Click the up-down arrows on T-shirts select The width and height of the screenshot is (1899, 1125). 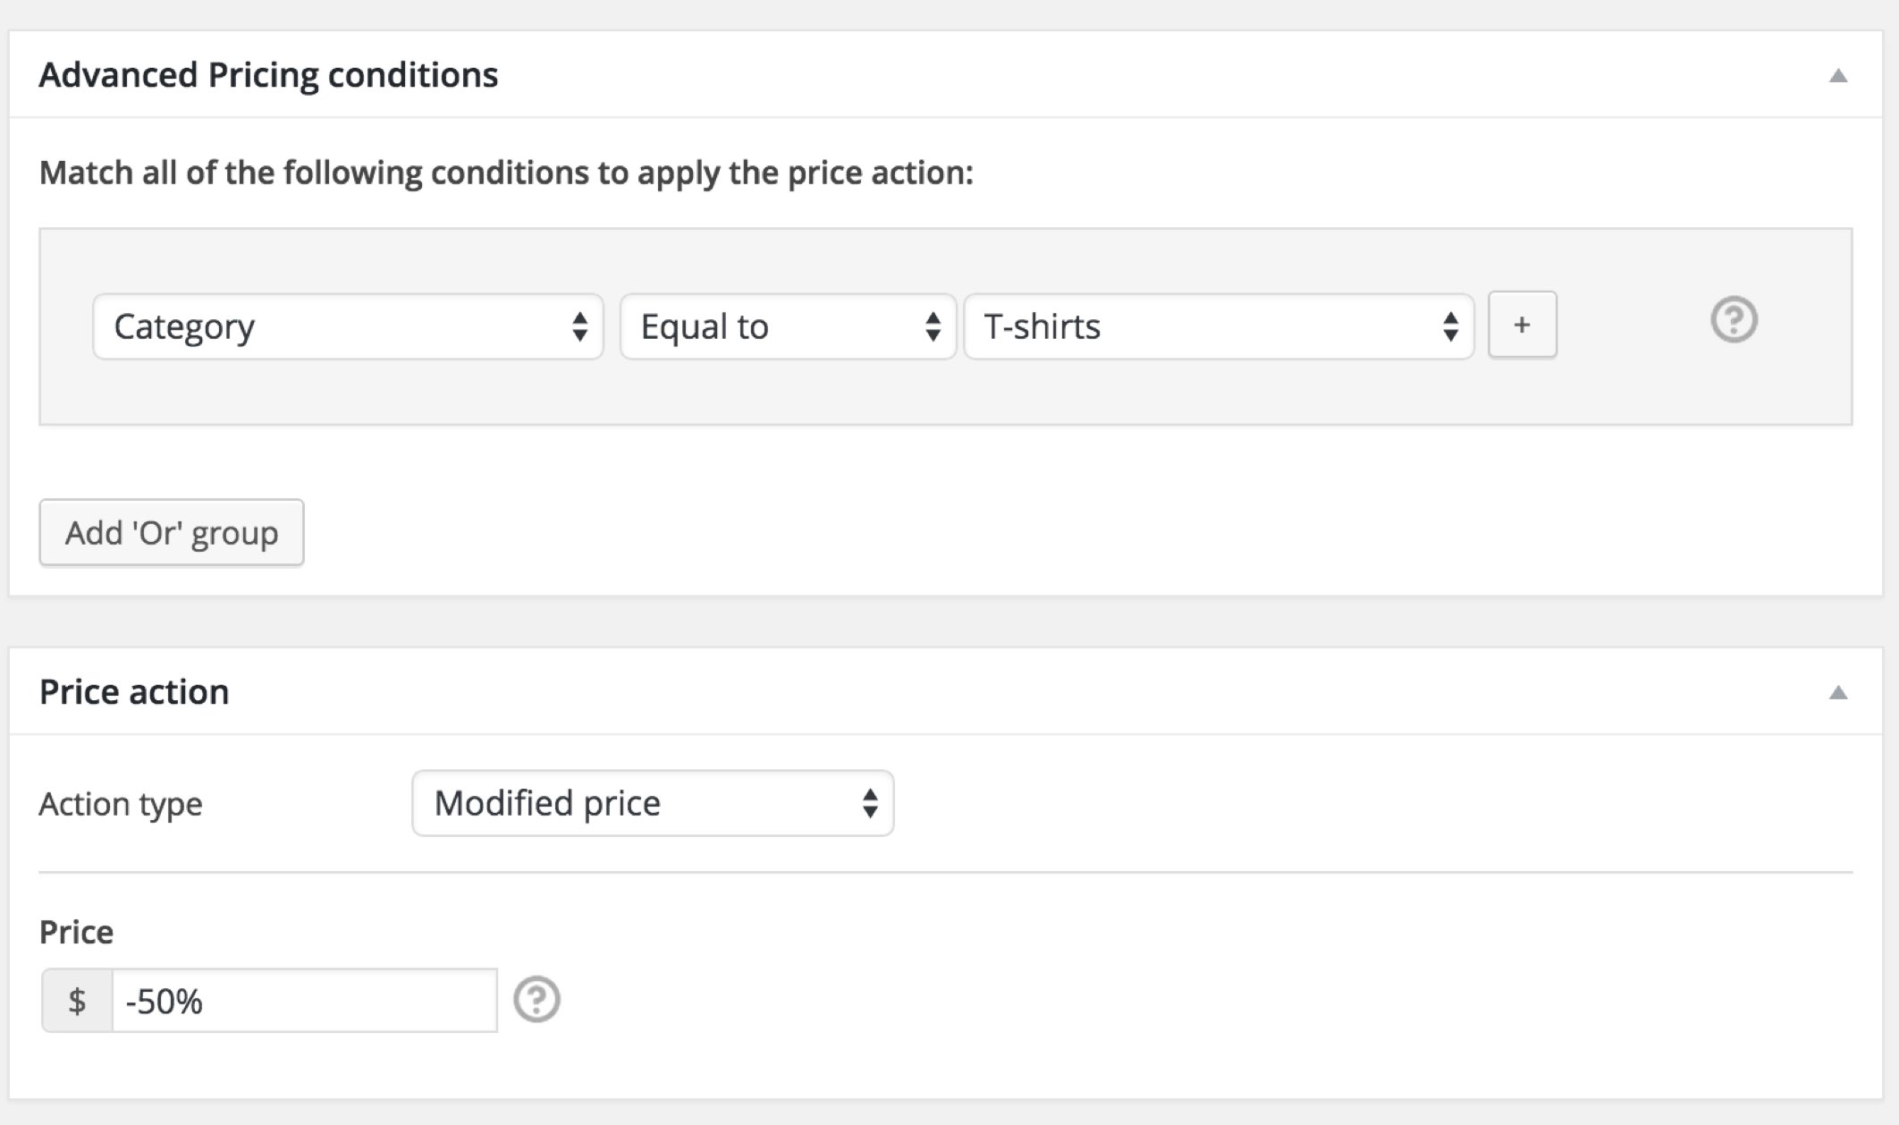[1450, 327]
